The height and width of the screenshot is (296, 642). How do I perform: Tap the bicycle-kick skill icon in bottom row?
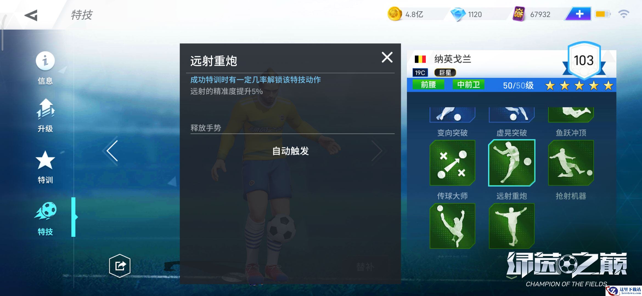pyautogui.click(x=452, y=226)
